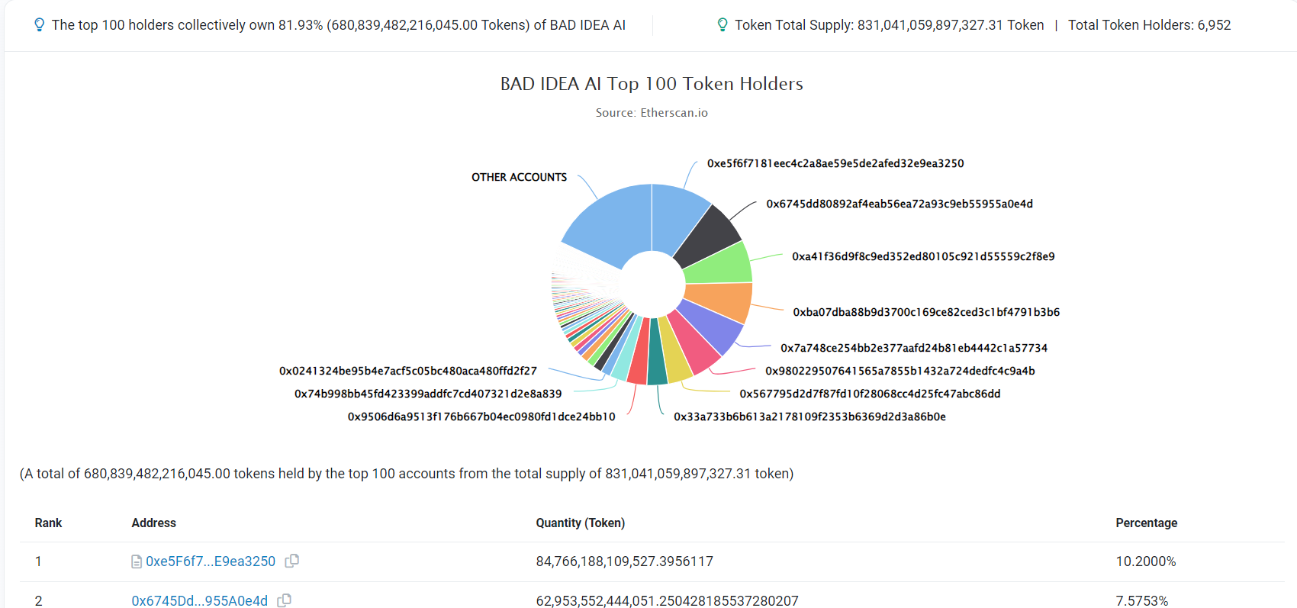Click the 0xba07dba88b9d3700... chart label
The height and width of the screenshot is (608, 1297).
[926, 312]
